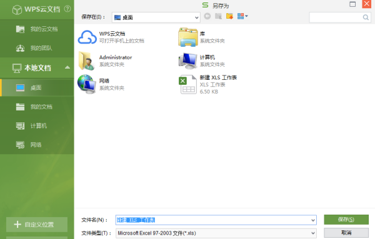375x239 pixels.
Task: Click the WPS云文档 cube logo icon
Action: [17, 10]
